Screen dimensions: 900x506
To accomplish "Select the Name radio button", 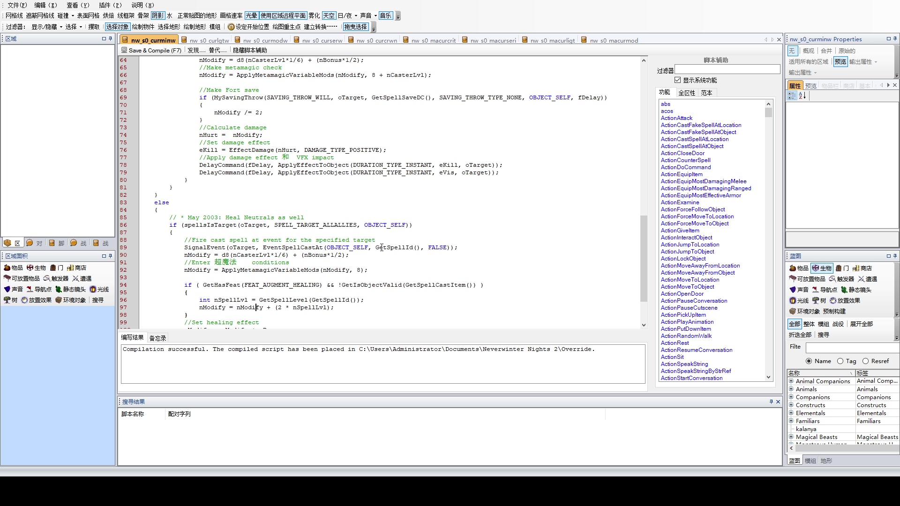I will 809,361.
